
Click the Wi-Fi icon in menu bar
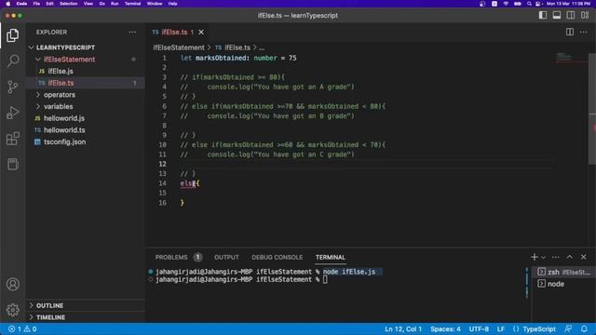click(x=506, y=4)
